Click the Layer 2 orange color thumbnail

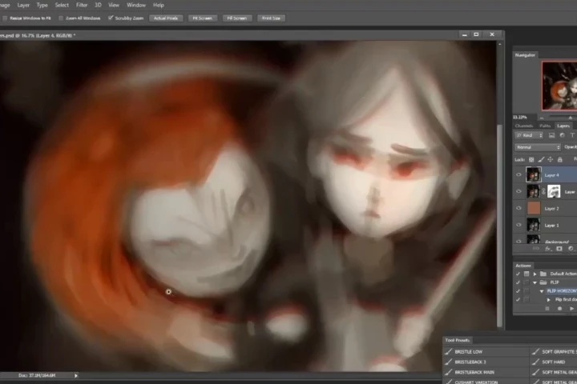click(x=534, y=208)
